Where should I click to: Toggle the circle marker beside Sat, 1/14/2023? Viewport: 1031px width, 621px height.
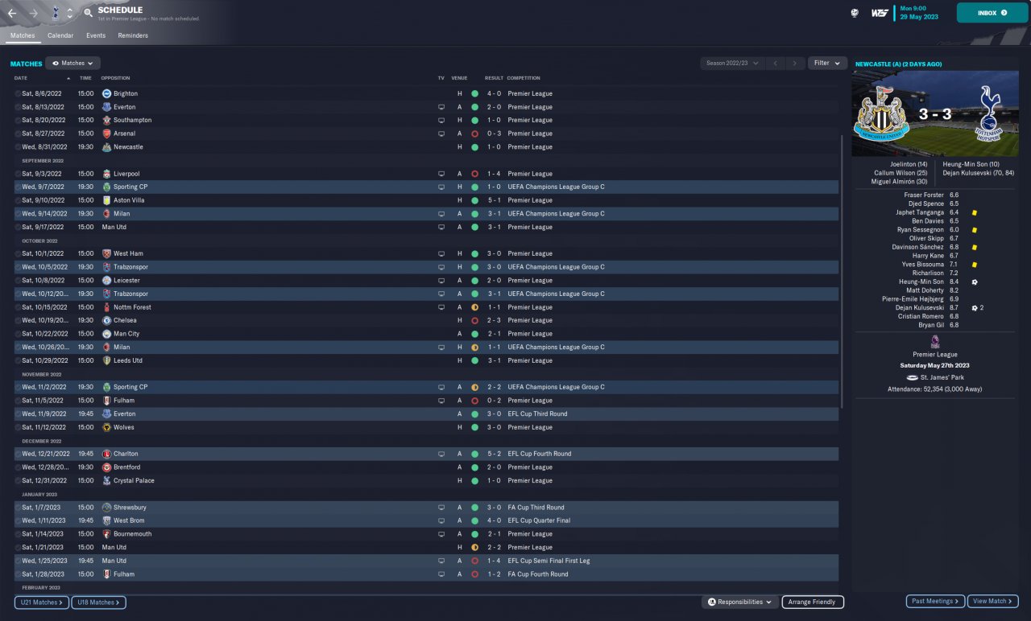pos(18,534)
